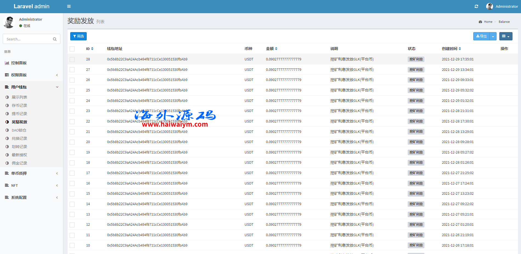Expand the 权限面板 sidebar menu

coord(31,75)
